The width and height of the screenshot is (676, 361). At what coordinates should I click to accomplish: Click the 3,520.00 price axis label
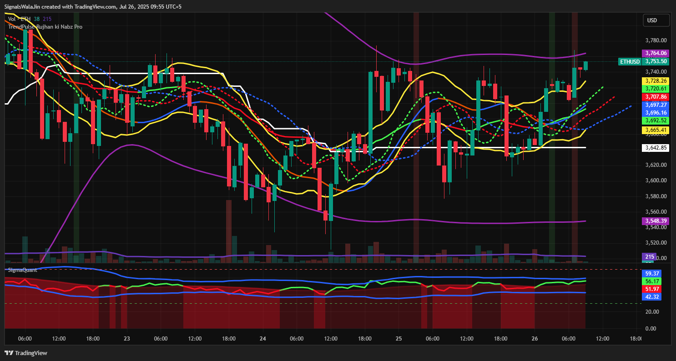(656, 243)
